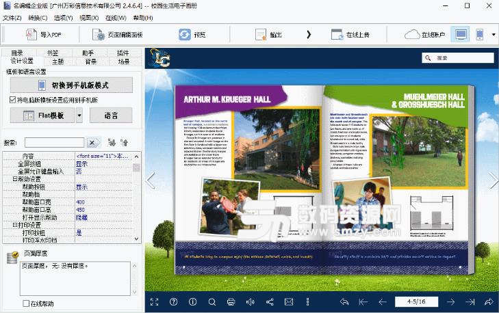Open the 转换(C) menu

38,17
